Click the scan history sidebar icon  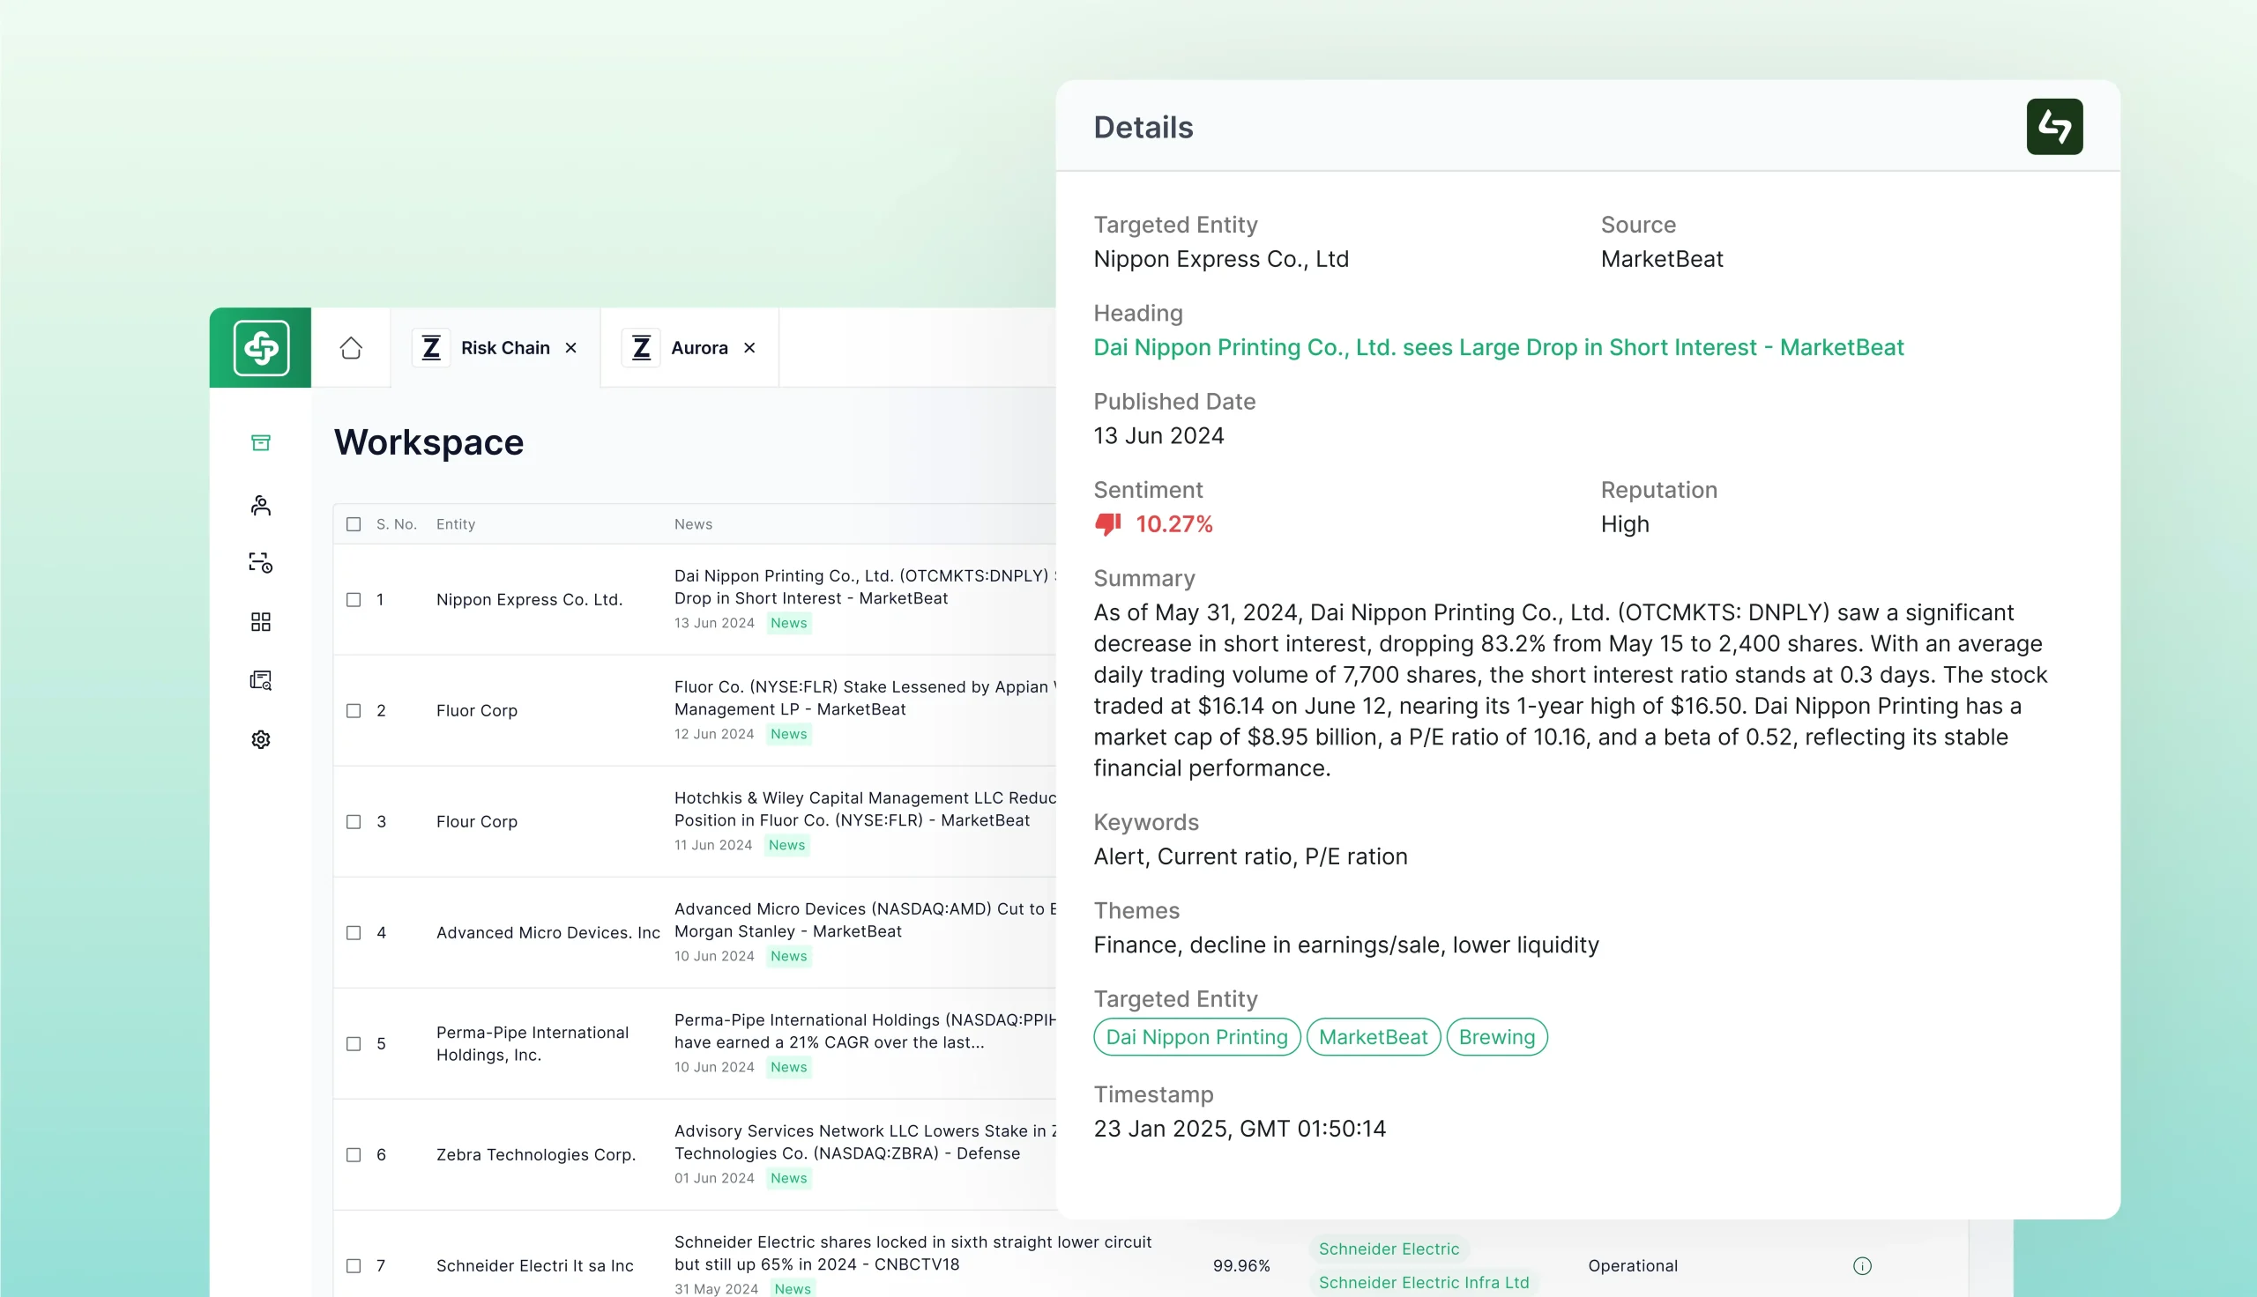point(260,562)
